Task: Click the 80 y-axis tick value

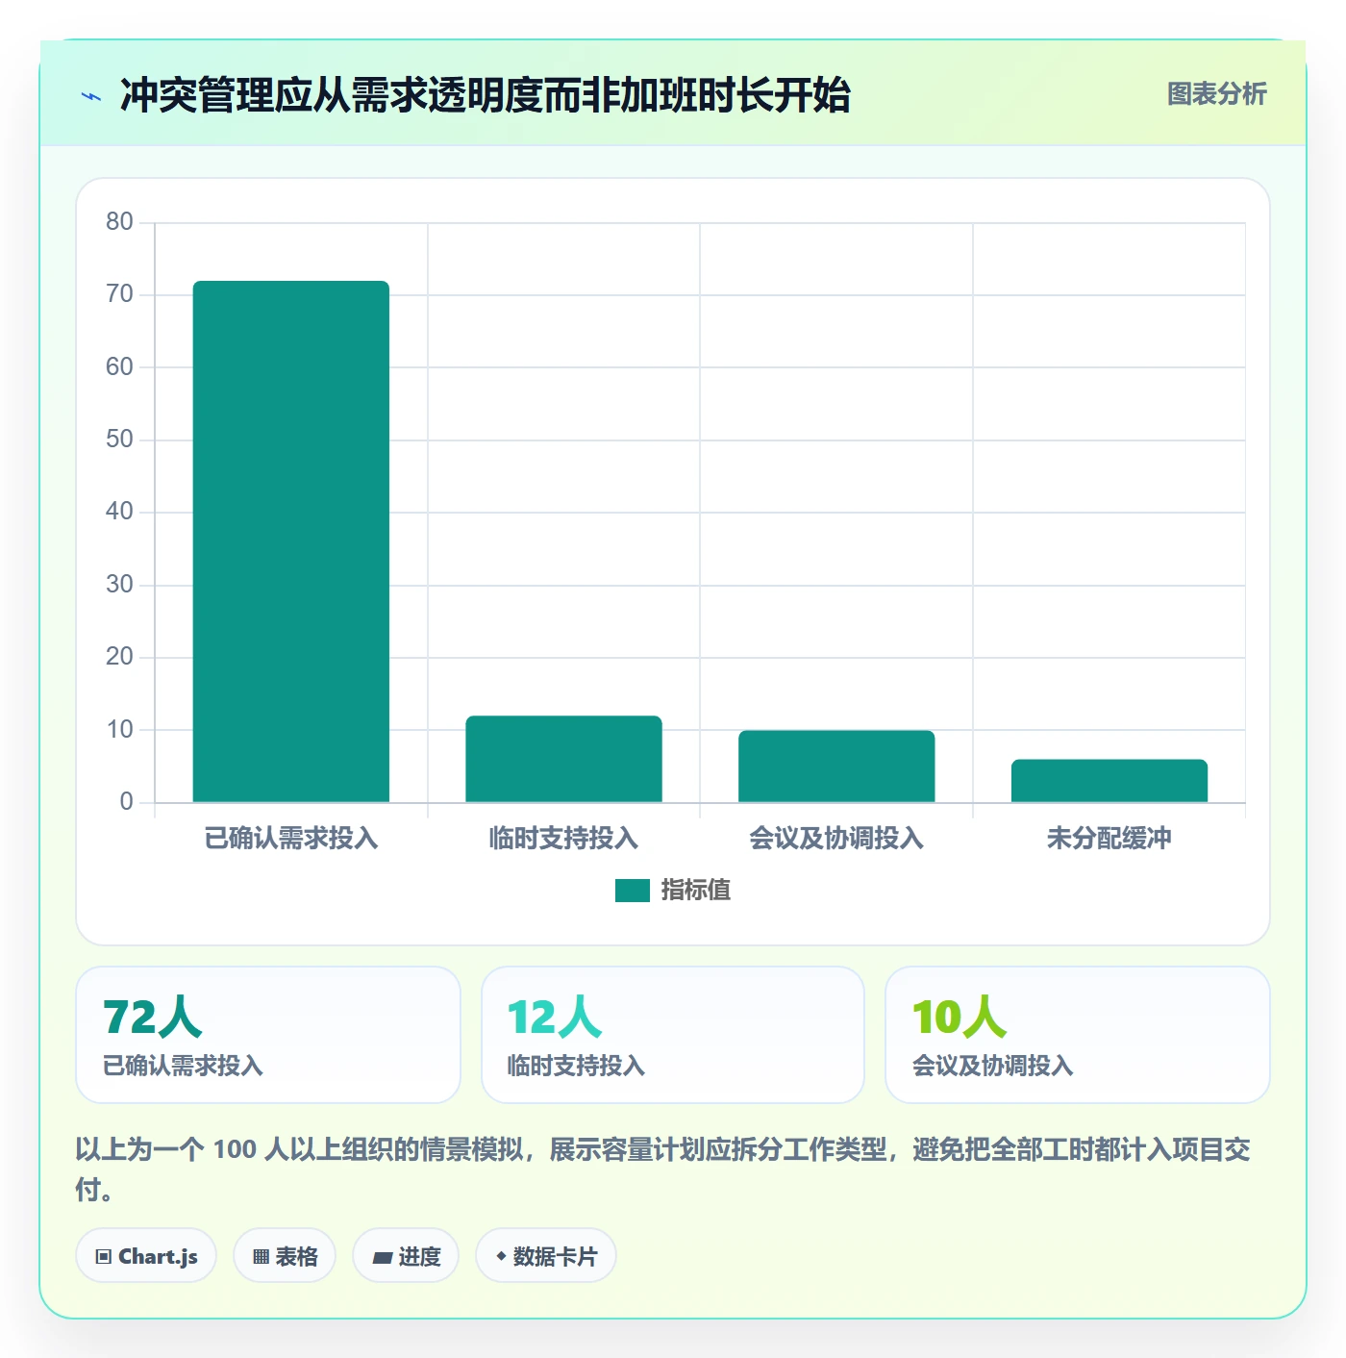Action: click(x=119, y=222)
